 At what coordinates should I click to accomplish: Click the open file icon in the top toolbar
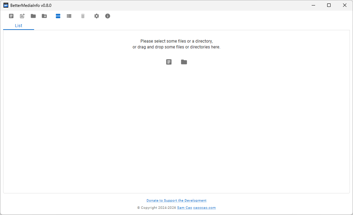[11, 16]
